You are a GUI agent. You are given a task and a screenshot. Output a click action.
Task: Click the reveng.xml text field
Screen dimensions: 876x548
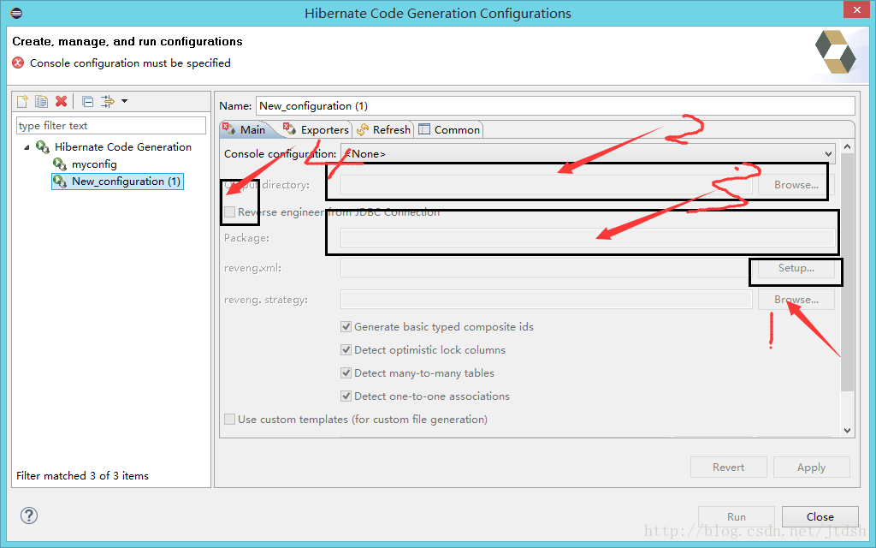coord(547,268)
